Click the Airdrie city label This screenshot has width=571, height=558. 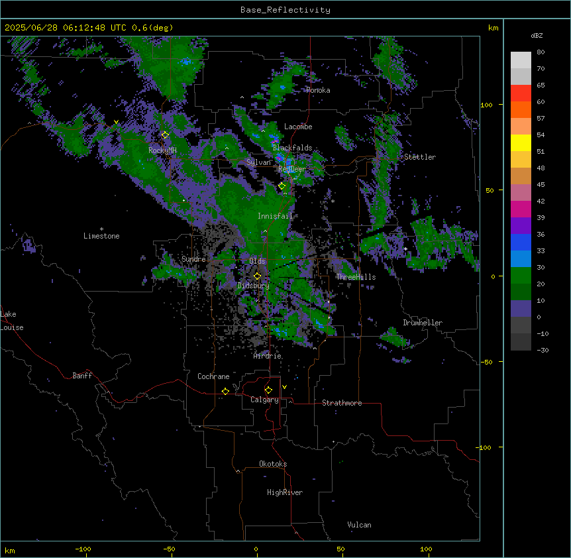click(x=268, y=356)
